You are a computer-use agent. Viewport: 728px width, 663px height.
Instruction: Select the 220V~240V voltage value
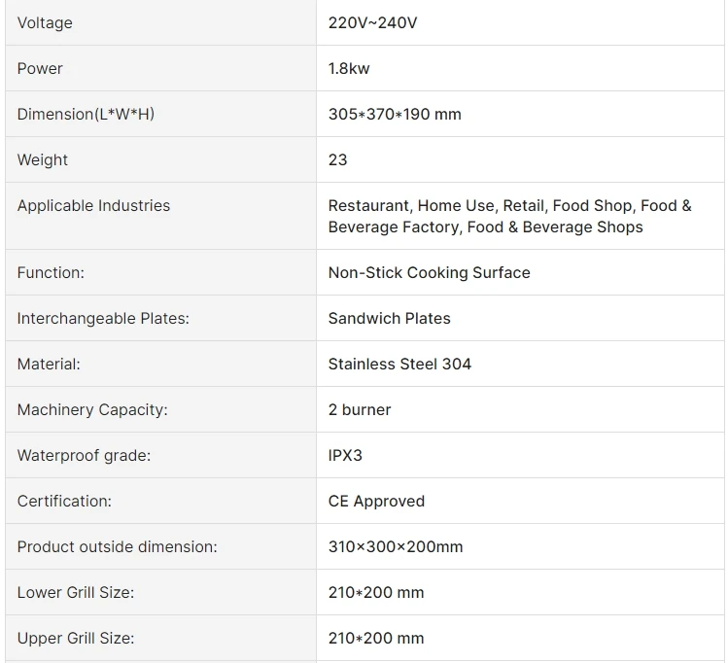[x=372, y=22]
